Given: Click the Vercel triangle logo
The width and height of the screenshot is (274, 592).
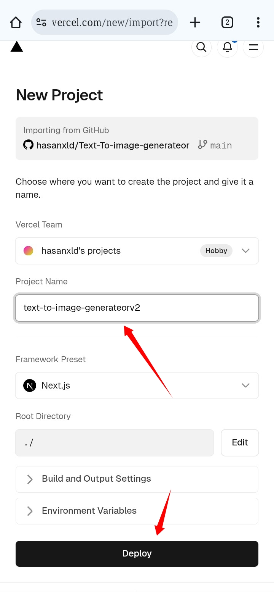Looking at the screenshot, I should (x=17, y=47).
